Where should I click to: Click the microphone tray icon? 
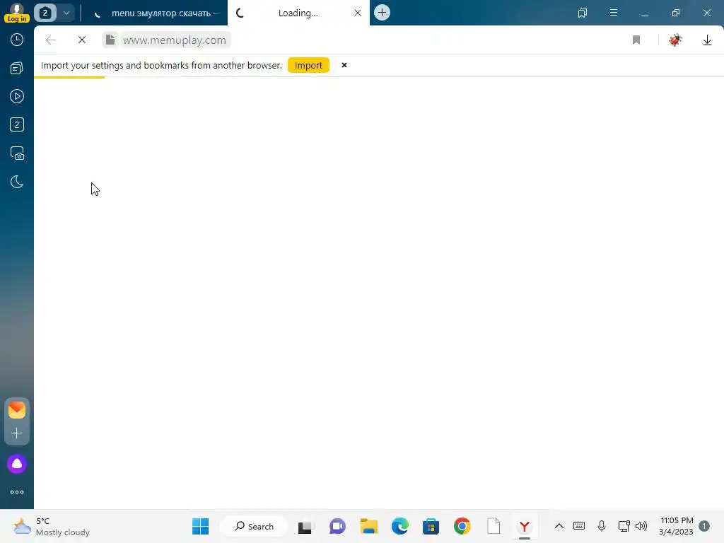(601, 526)
